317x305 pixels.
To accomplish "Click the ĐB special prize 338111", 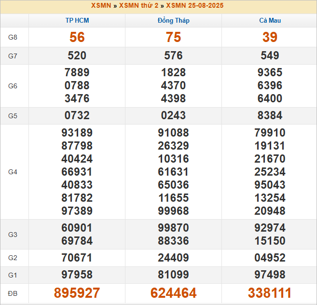I will tap(270, 293).
